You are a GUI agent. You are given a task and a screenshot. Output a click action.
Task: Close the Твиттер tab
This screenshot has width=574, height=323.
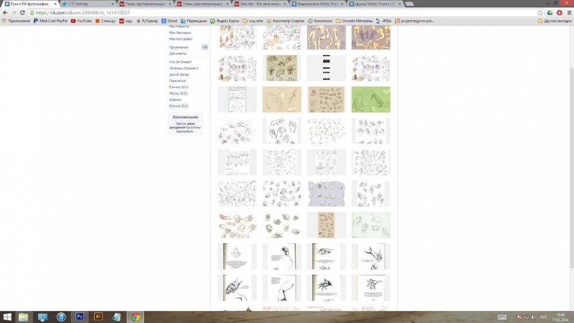point(113,3)
